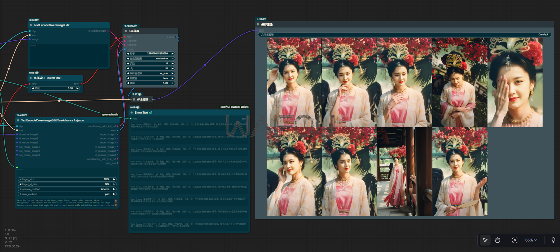Increase the 种子 seed value arrow
560x252 pixels.
click(172, 53)
